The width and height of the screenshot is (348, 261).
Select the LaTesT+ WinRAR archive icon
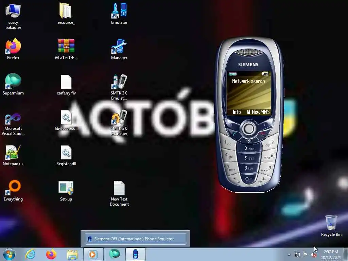tap(66, 49)
